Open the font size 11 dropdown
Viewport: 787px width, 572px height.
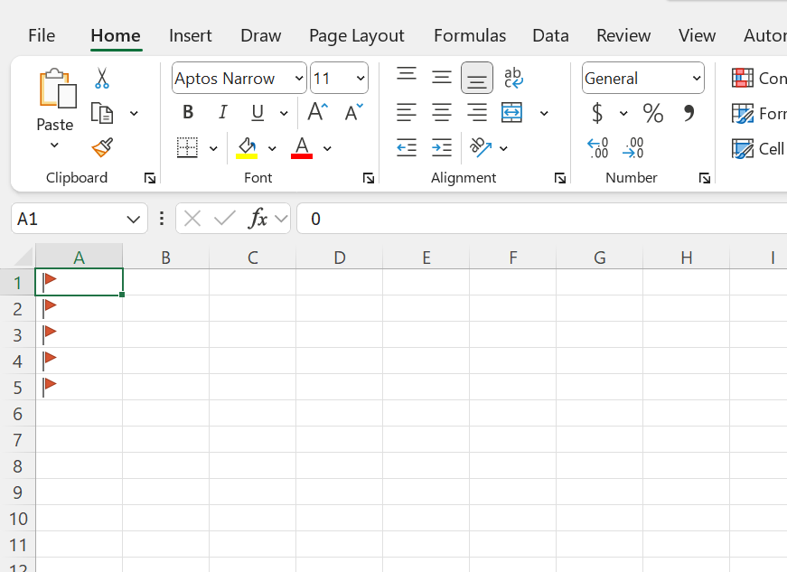click(361, 79)
